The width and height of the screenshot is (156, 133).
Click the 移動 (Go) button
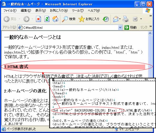(x=131, y=27)
